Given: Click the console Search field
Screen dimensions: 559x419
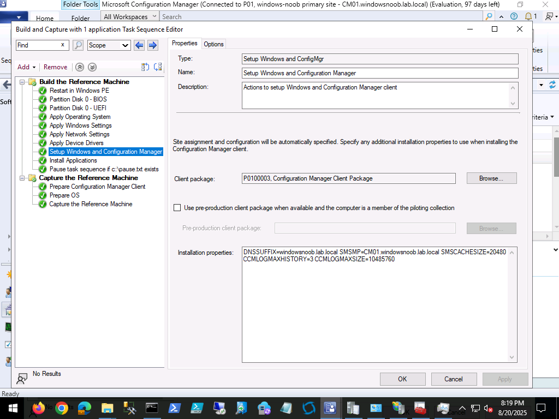Looking at the screenshot, I should click(x=321, y=16).
